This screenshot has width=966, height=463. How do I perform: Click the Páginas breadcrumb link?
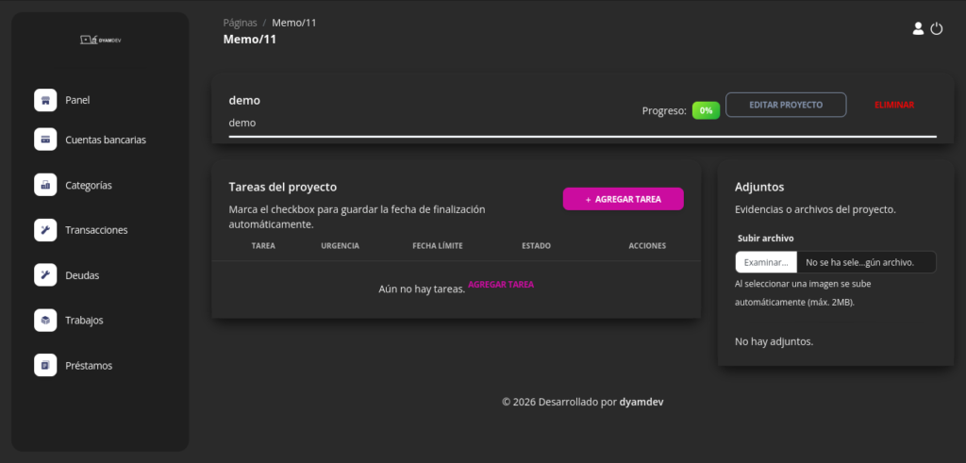click(240, 23)
